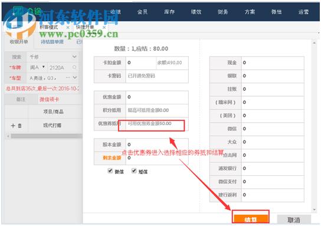Switch to the 快捷开单 tab
This screenshot has height=226, width=321.
(x=85, y=27)
